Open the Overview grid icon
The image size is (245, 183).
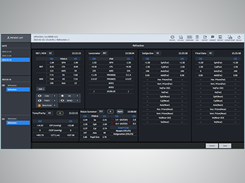point(189,37)
